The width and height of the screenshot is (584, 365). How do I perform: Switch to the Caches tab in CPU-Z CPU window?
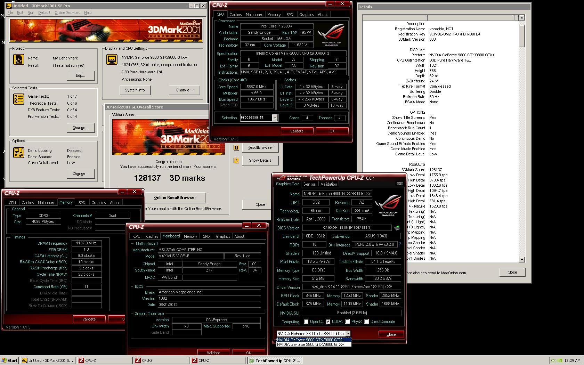click(x=235, y=15)
